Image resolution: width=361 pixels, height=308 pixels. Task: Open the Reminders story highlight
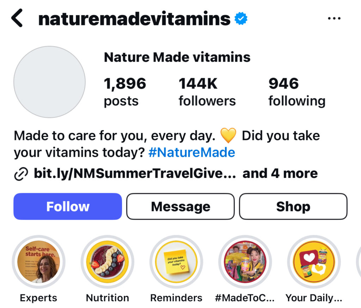pyautogui.click(x=176, y=261)
